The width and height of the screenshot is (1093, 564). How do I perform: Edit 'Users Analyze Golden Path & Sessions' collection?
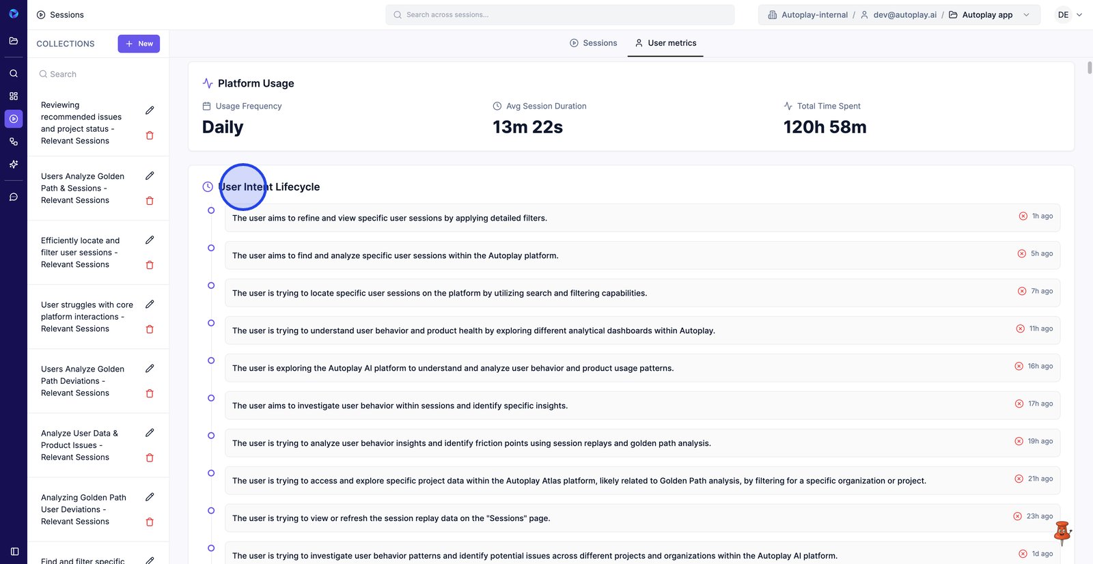click(x=150, y=176)
